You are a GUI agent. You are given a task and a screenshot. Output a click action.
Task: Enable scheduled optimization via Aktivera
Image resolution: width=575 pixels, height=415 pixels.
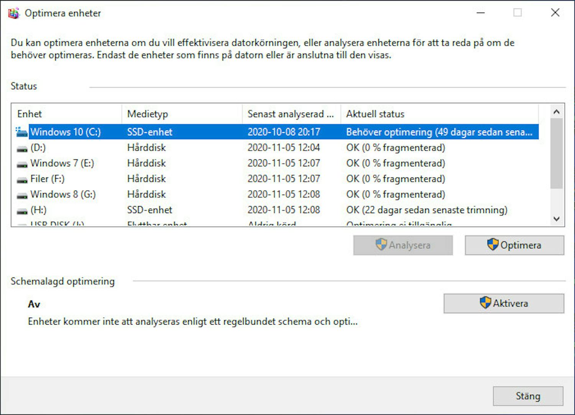[504, 303]
